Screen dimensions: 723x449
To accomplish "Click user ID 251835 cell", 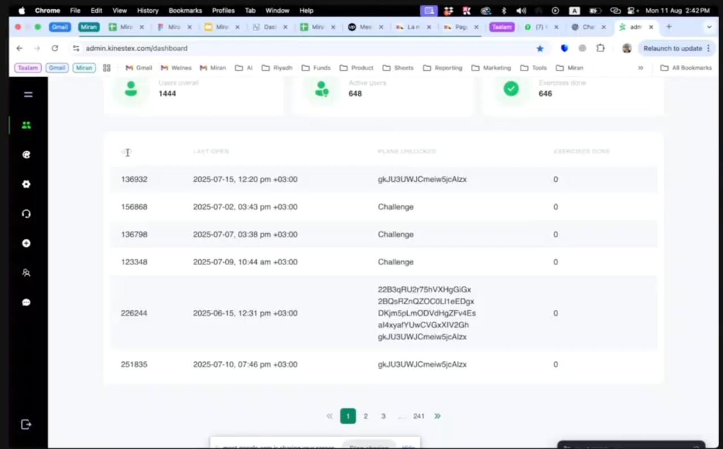I will [x=134, y=364].
